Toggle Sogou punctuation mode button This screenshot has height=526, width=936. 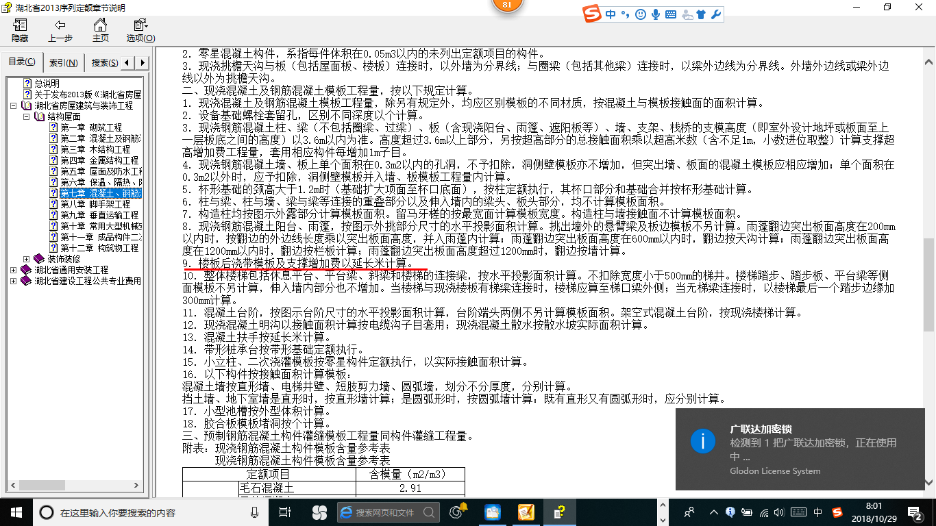tap(626, 14)
